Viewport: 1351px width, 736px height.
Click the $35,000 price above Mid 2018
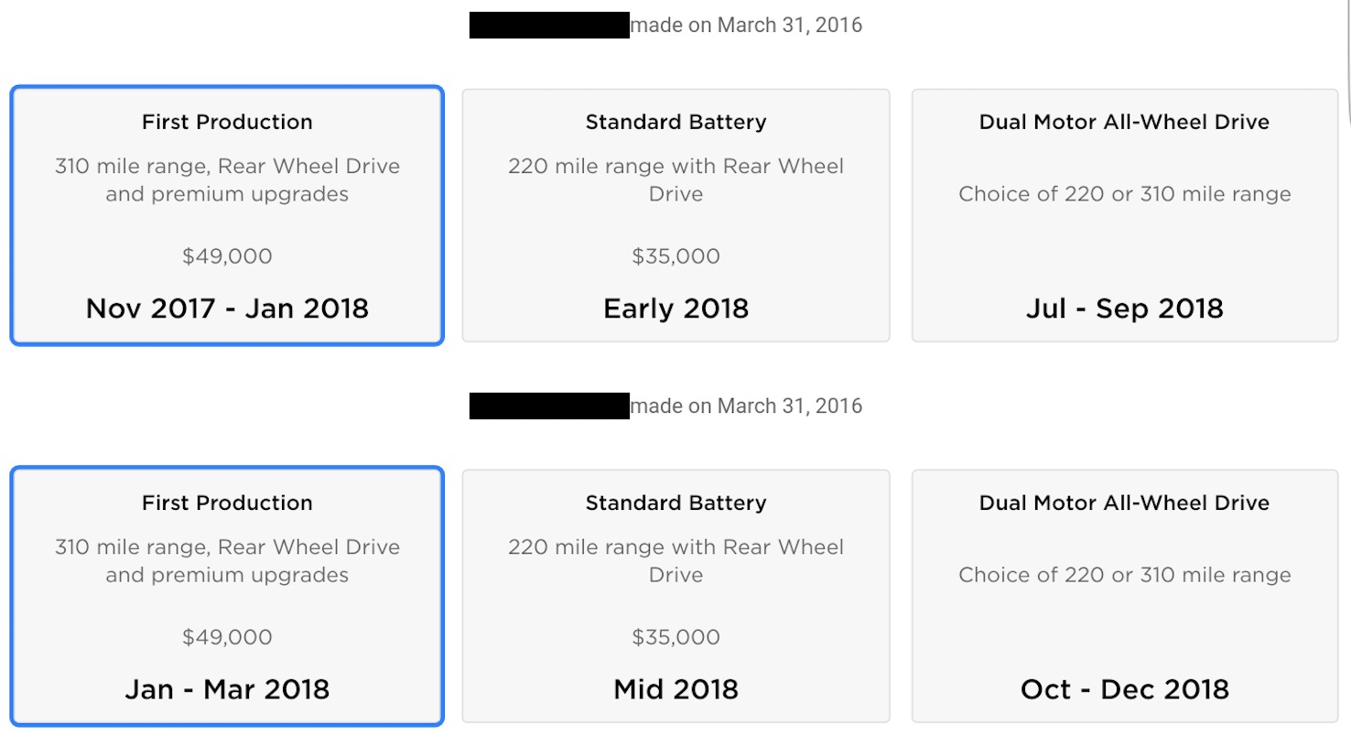click(x=675, y=637)
